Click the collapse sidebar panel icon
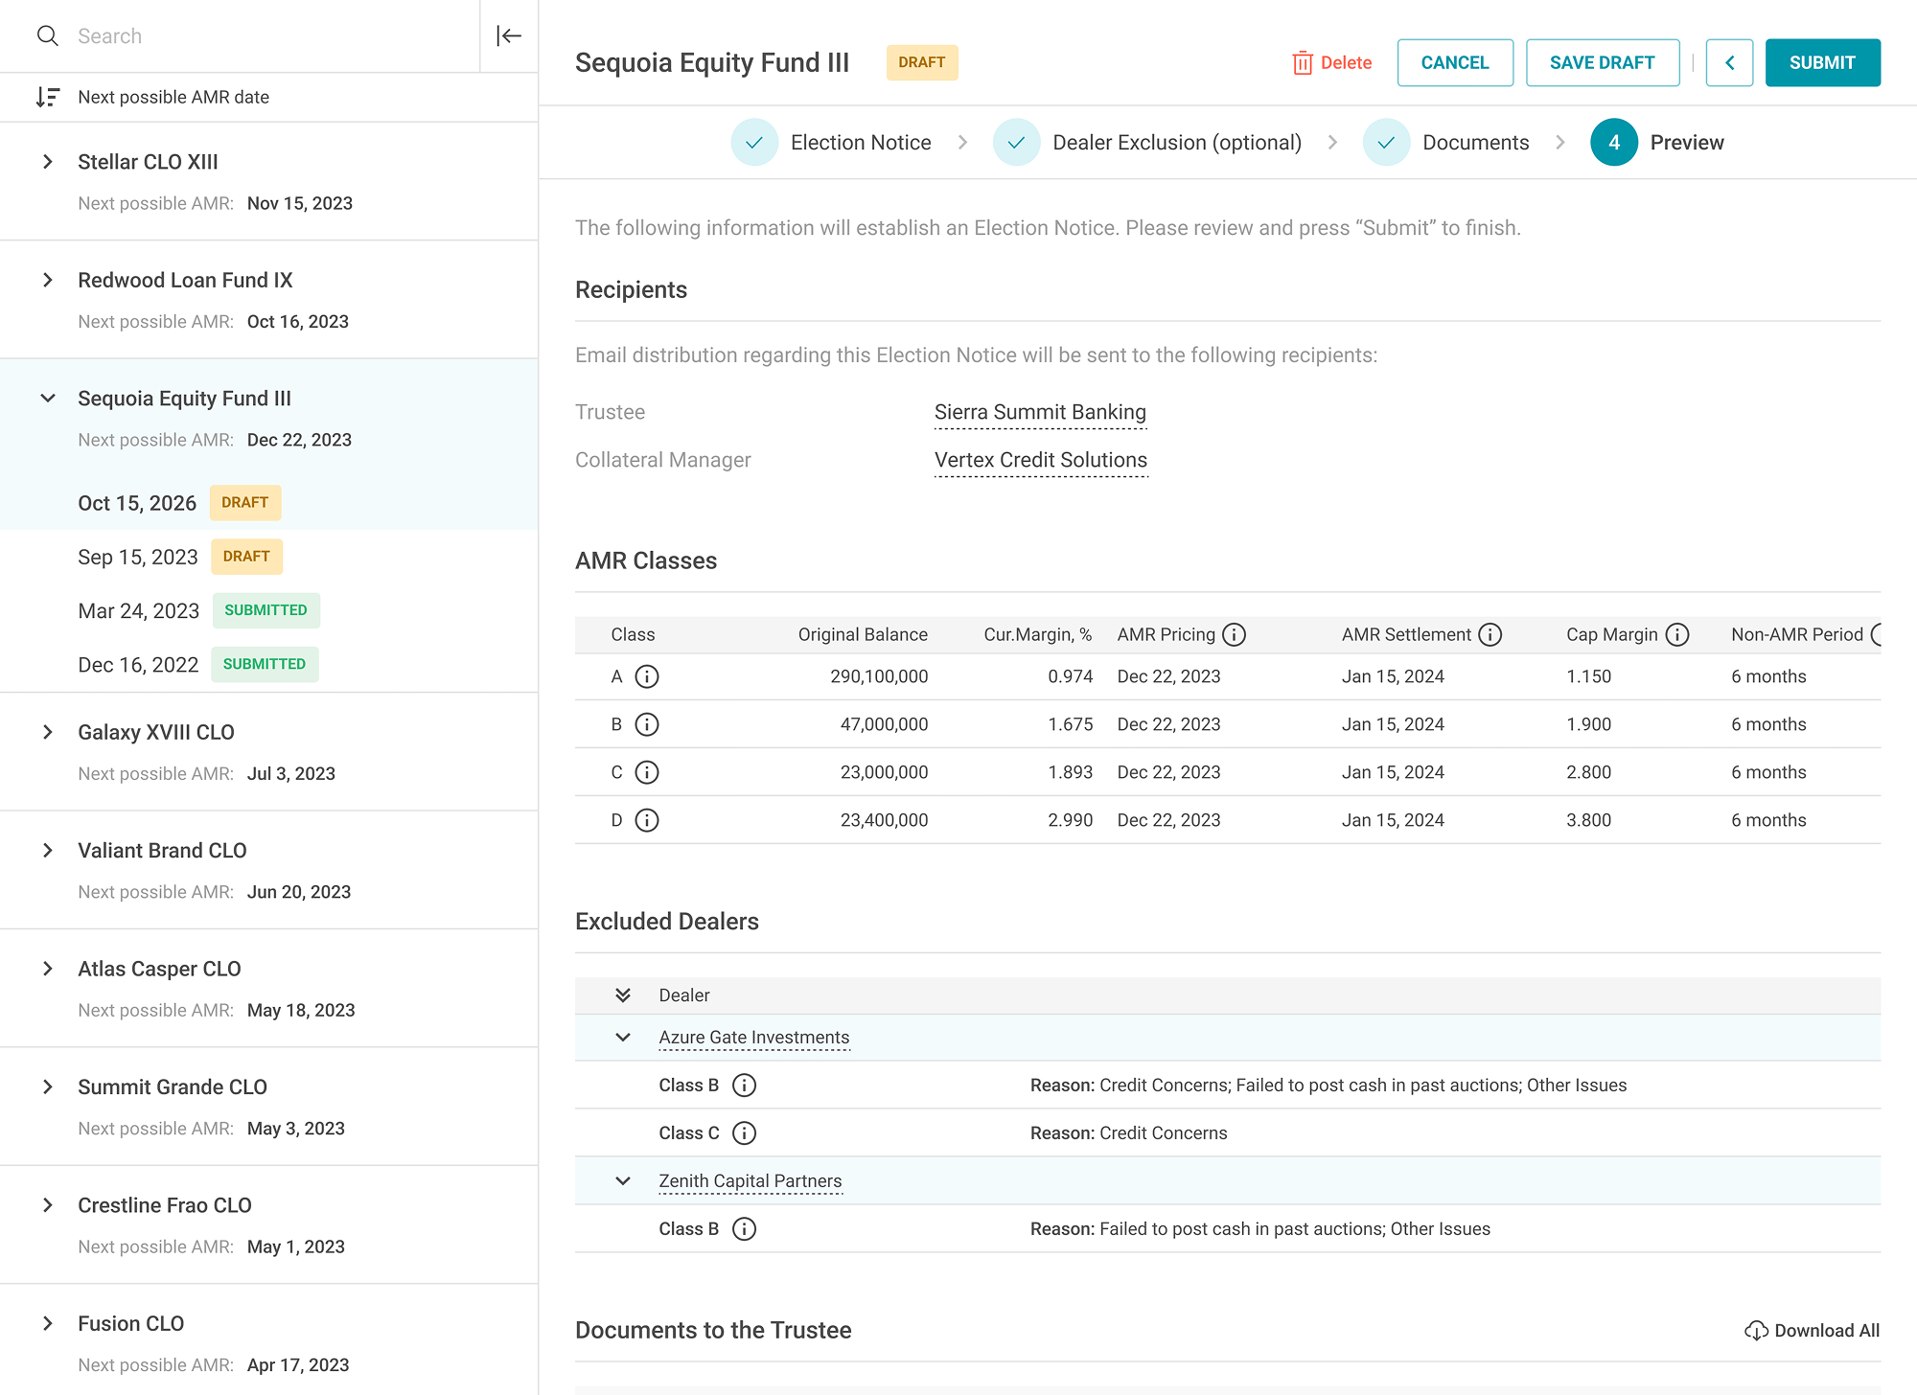This screenshot has width=1917, height=1395. coord(509,36)
